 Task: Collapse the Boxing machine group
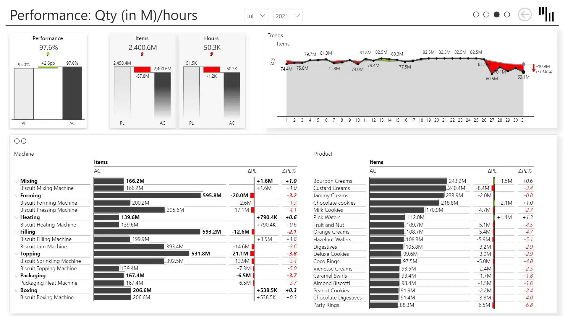coord(17,290)
